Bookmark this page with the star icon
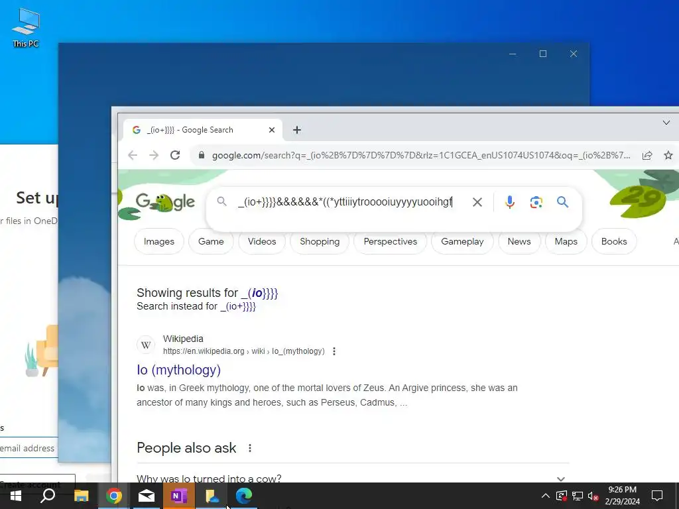679x509 pixels. [668, 155]
